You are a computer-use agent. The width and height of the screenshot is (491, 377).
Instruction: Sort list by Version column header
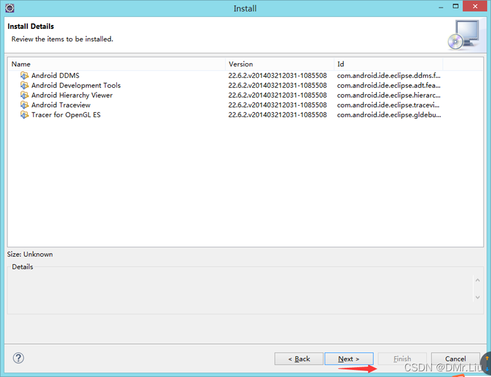[280, 64]
